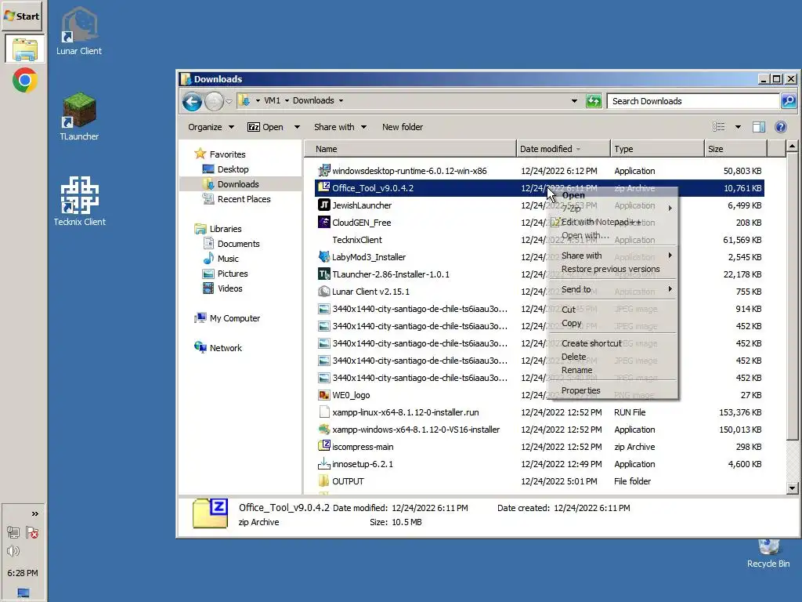The width and height of the screenshot is (802, 602).
Task: Toggle the preview pane button
Action: tap(758, 127)
